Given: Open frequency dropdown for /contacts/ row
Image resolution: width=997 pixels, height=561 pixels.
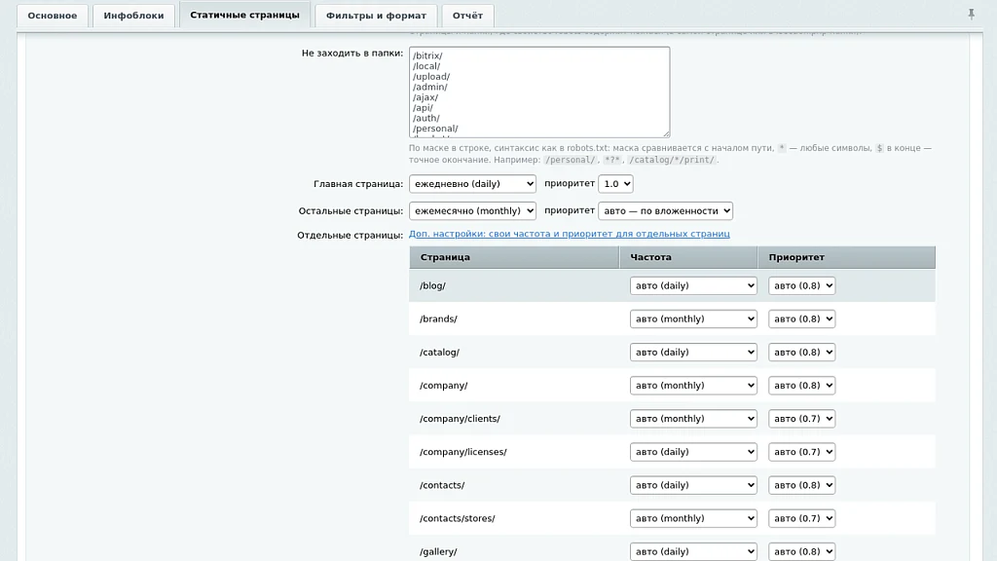Looking at the screenshot, I should point(693,485).
